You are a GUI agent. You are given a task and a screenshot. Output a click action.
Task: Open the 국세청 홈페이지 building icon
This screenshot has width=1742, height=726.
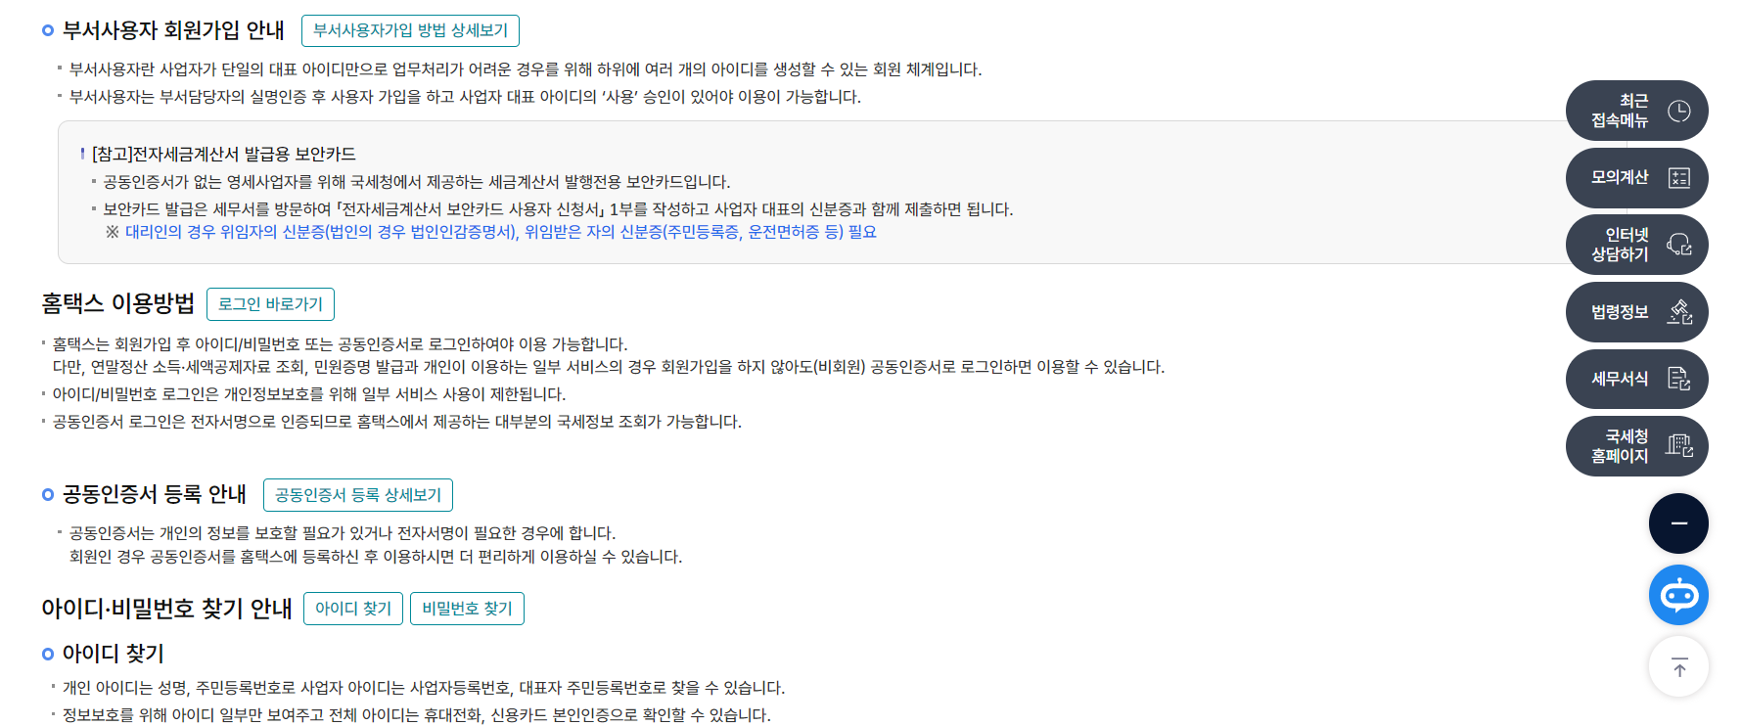tap(1679, 446)
